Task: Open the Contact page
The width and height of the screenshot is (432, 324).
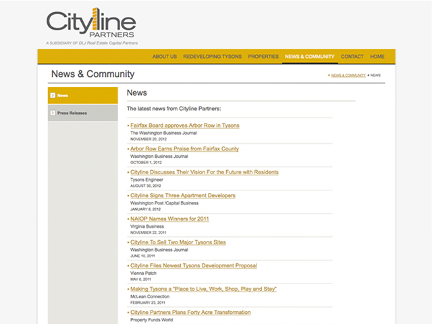Action: [352, 57]
